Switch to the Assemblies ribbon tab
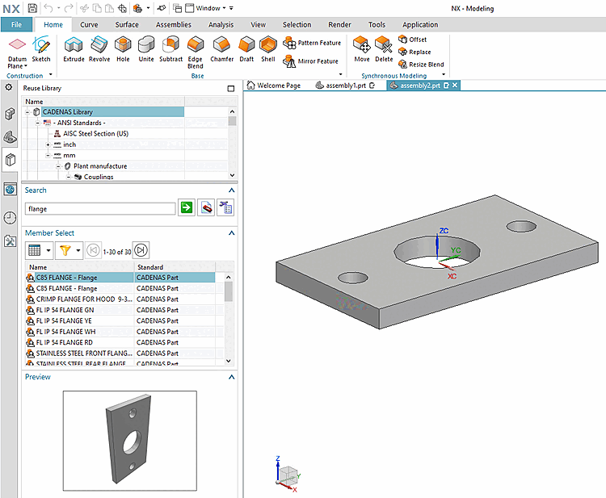606x498 pixels. click(174, 25)
